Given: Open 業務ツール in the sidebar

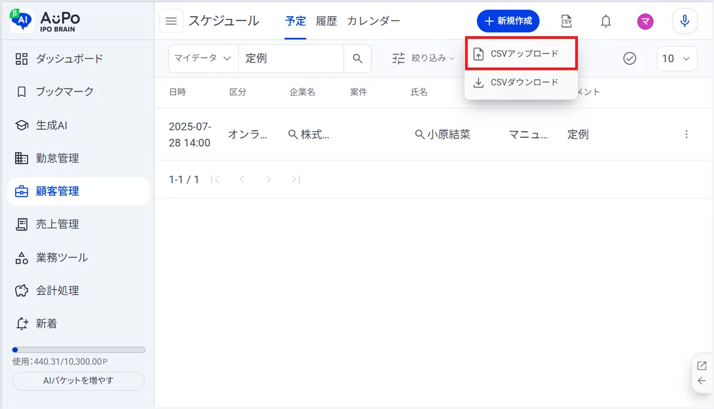Looking at the screenshot, I should click(x=78, y=257).
